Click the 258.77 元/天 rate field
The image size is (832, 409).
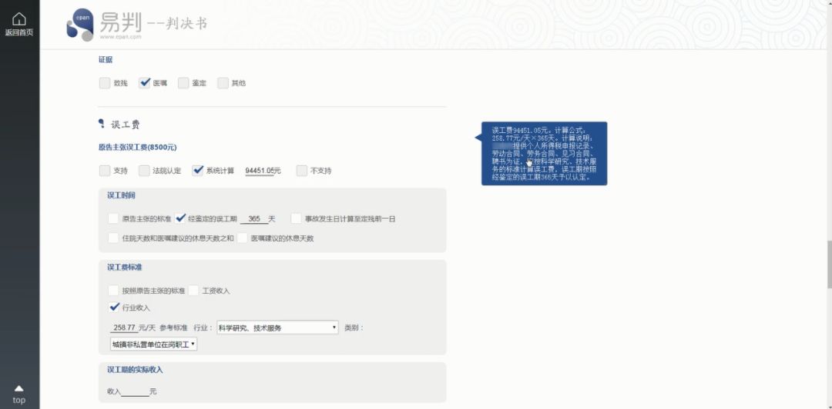pos(120,328)
